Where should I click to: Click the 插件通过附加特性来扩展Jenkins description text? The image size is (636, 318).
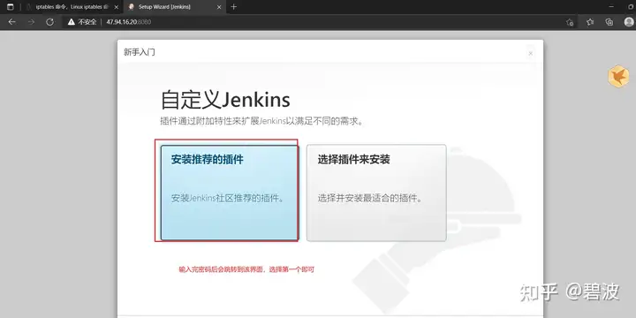coord(261,121)
